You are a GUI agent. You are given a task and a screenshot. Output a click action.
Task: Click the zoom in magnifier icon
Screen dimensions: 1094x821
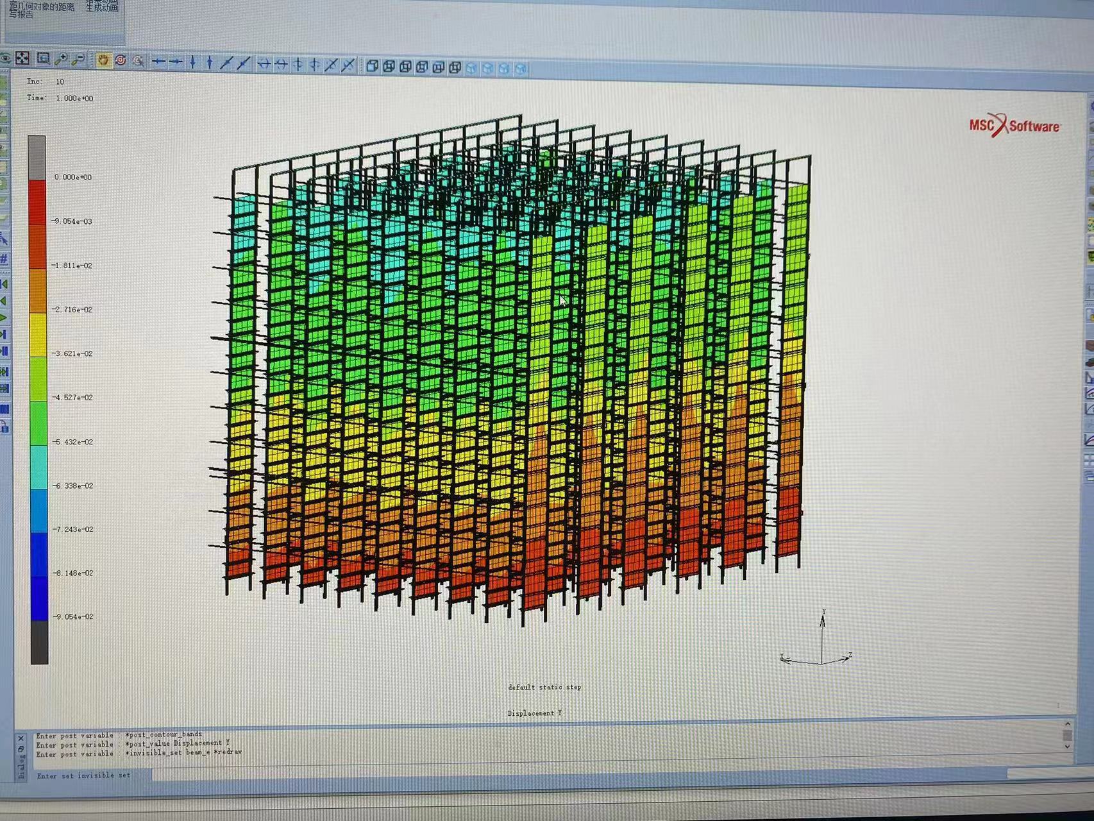pos(61,60)
